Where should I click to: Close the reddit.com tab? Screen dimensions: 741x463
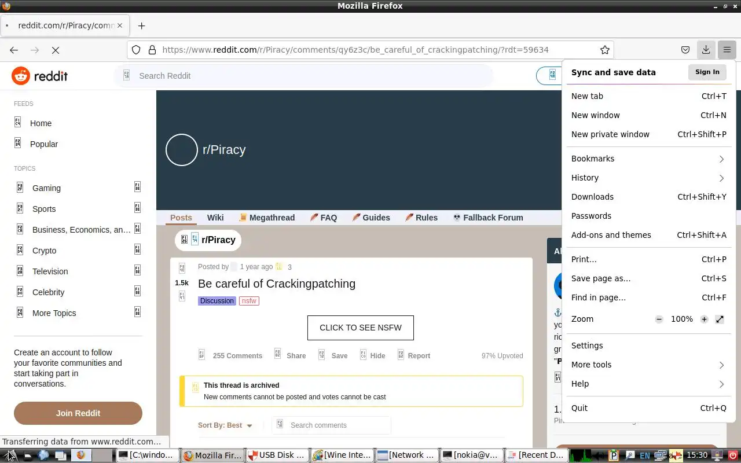120,25
